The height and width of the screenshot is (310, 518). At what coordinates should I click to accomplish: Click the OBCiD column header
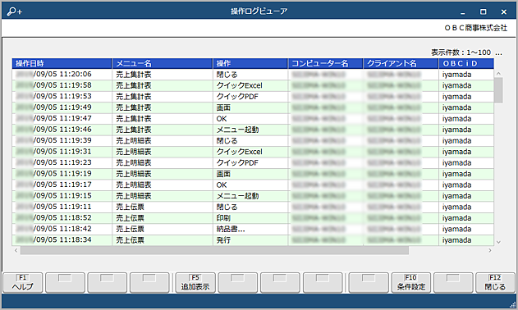pos(466,63)
